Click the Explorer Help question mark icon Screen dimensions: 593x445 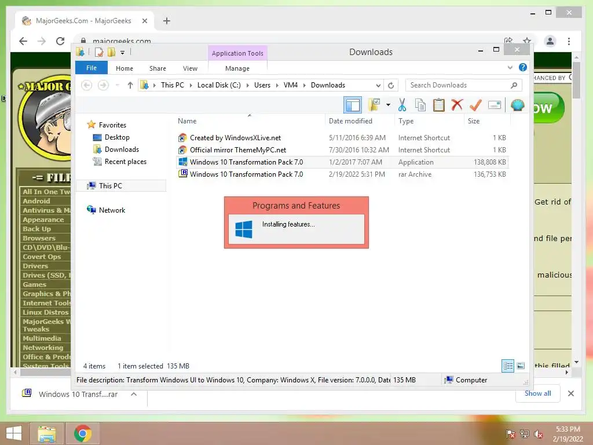click(523, 67)
